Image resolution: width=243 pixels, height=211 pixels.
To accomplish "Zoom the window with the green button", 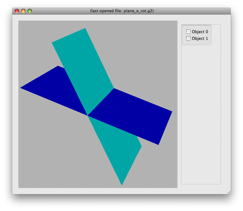I will coord(30,11).
